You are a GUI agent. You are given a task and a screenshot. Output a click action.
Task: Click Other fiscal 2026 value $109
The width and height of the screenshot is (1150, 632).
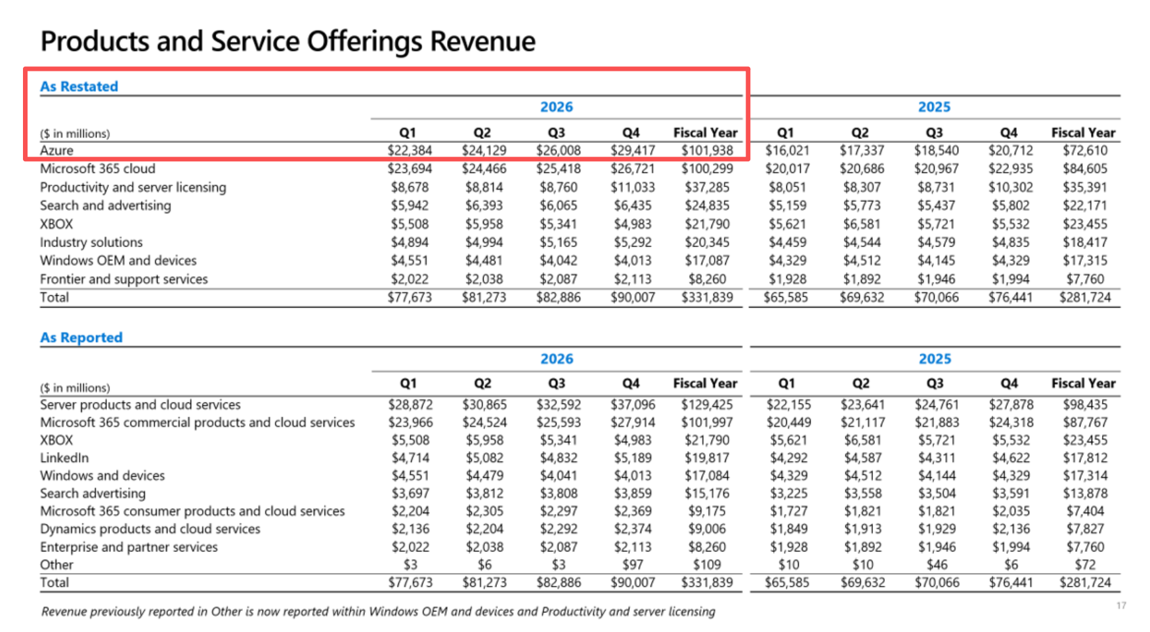707,565
